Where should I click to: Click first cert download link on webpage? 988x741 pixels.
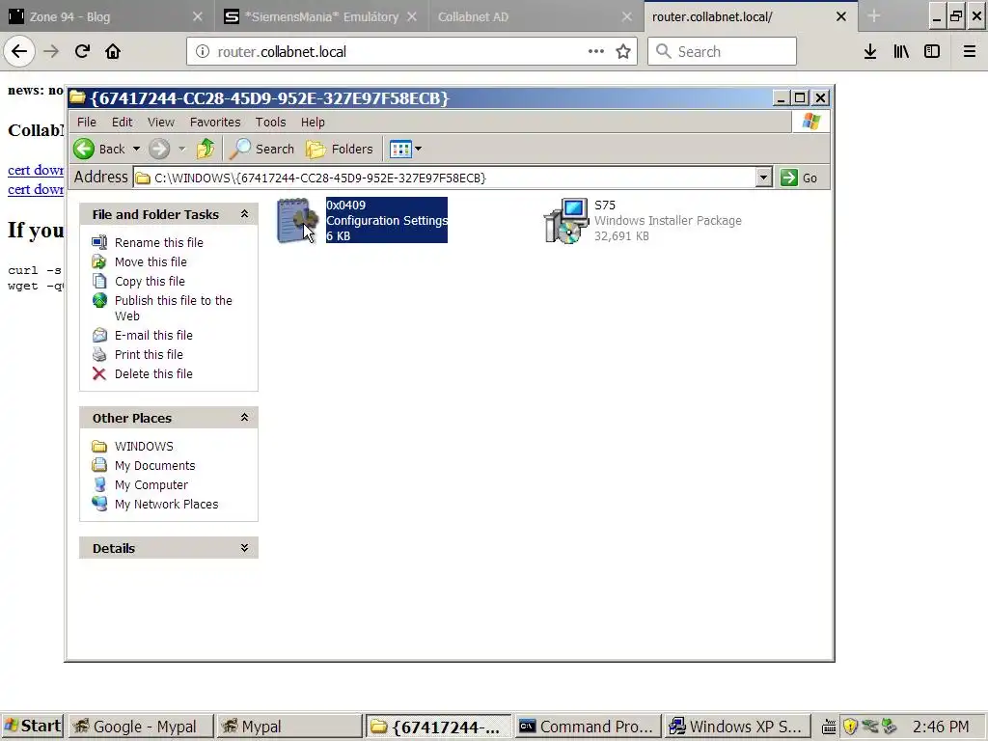pos(36,170)
